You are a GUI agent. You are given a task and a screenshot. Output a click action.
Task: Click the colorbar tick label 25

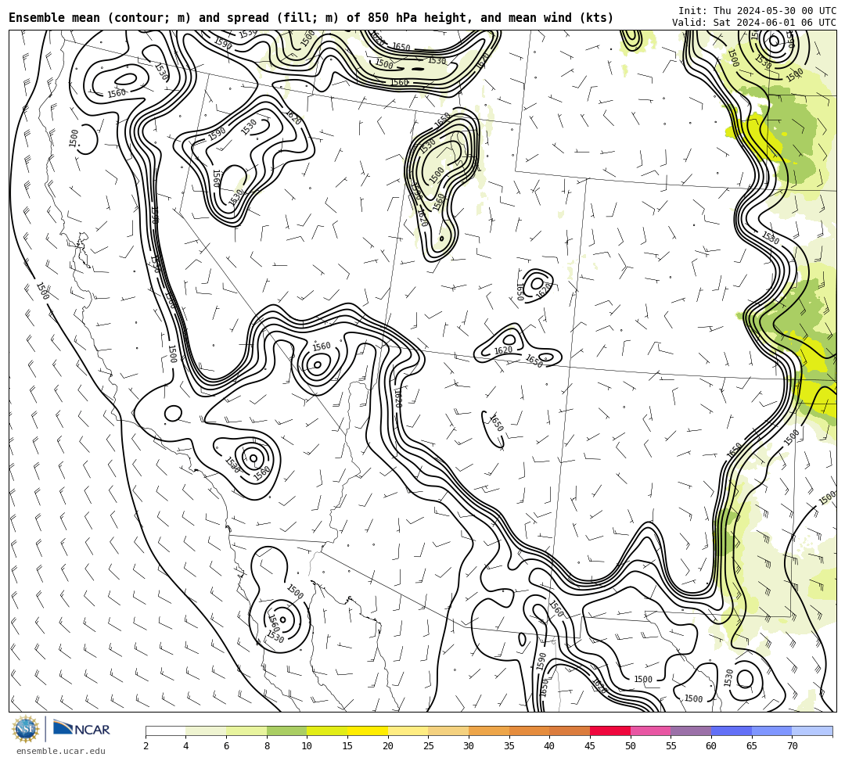tap(429, 746)
